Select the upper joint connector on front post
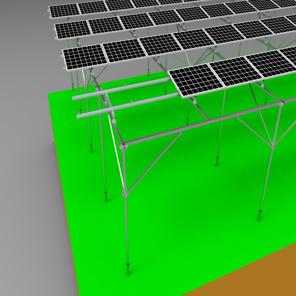The width and height of the screenshot is (296, 296). tap(123, 146)
